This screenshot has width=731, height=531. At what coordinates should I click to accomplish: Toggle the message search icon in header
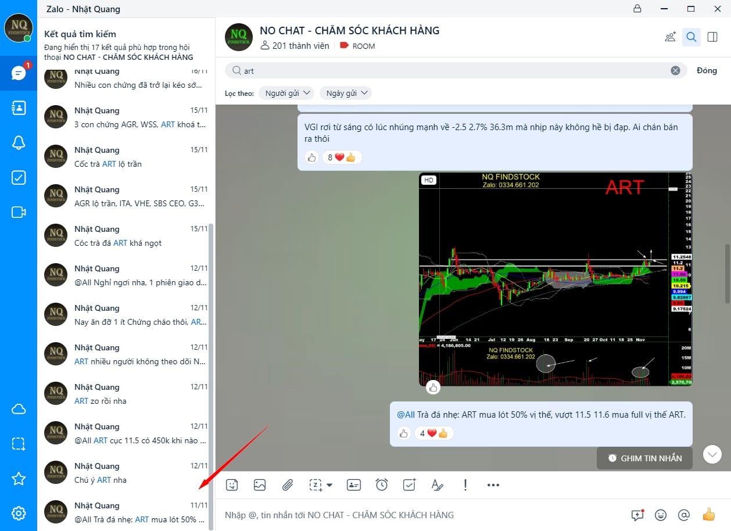tap(691, 37)
